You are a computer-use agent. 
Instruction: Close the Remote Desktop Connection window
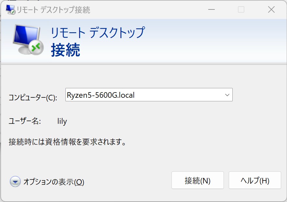click(x=271, y=9)
